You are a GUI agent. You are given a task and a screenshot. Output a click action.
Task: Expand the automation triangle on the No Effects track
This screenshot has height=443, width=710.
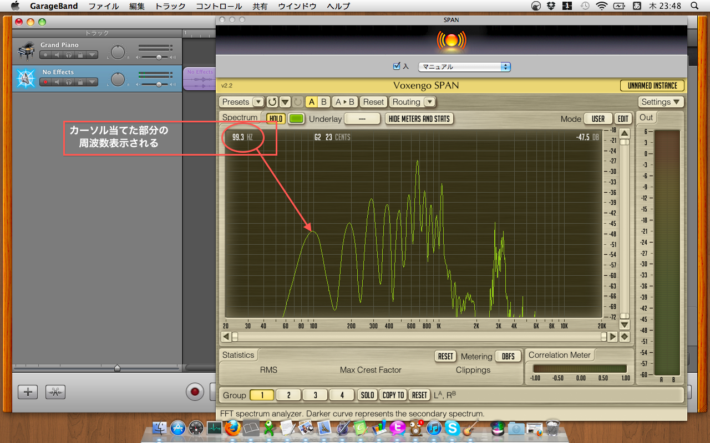[x=92, y=82]
